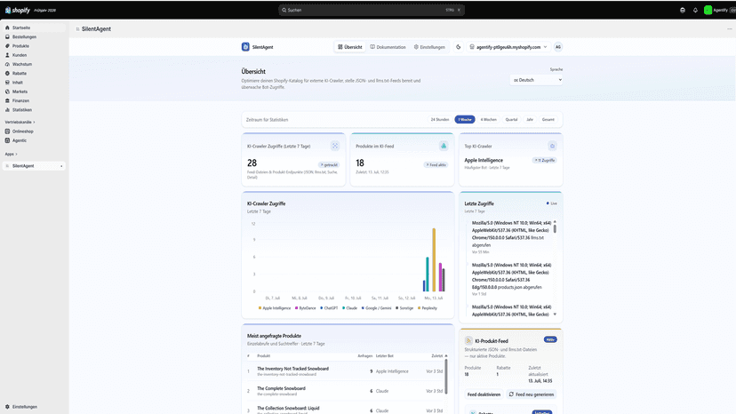
Task: Toggle Apple Intelligence legend entry
Action: (275, 308)
